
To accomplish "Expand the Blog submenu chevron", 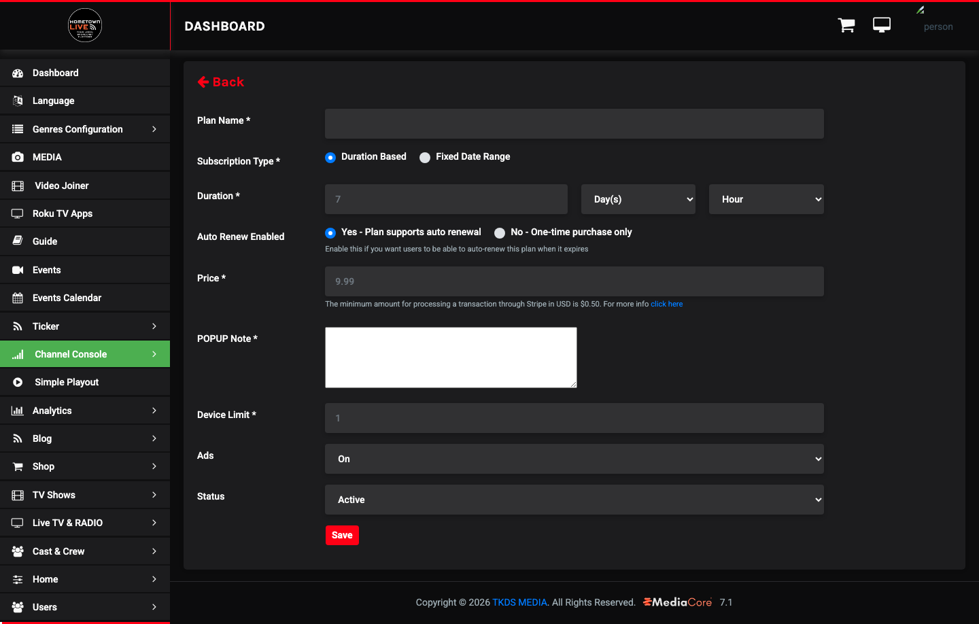I will 154,438.
